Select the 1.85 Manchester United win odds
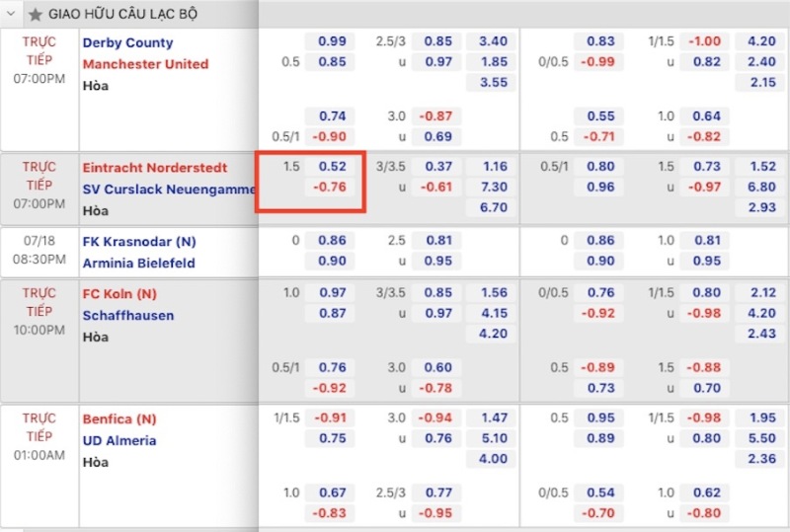Screen dimensions: 790x532 click(493, 62)
